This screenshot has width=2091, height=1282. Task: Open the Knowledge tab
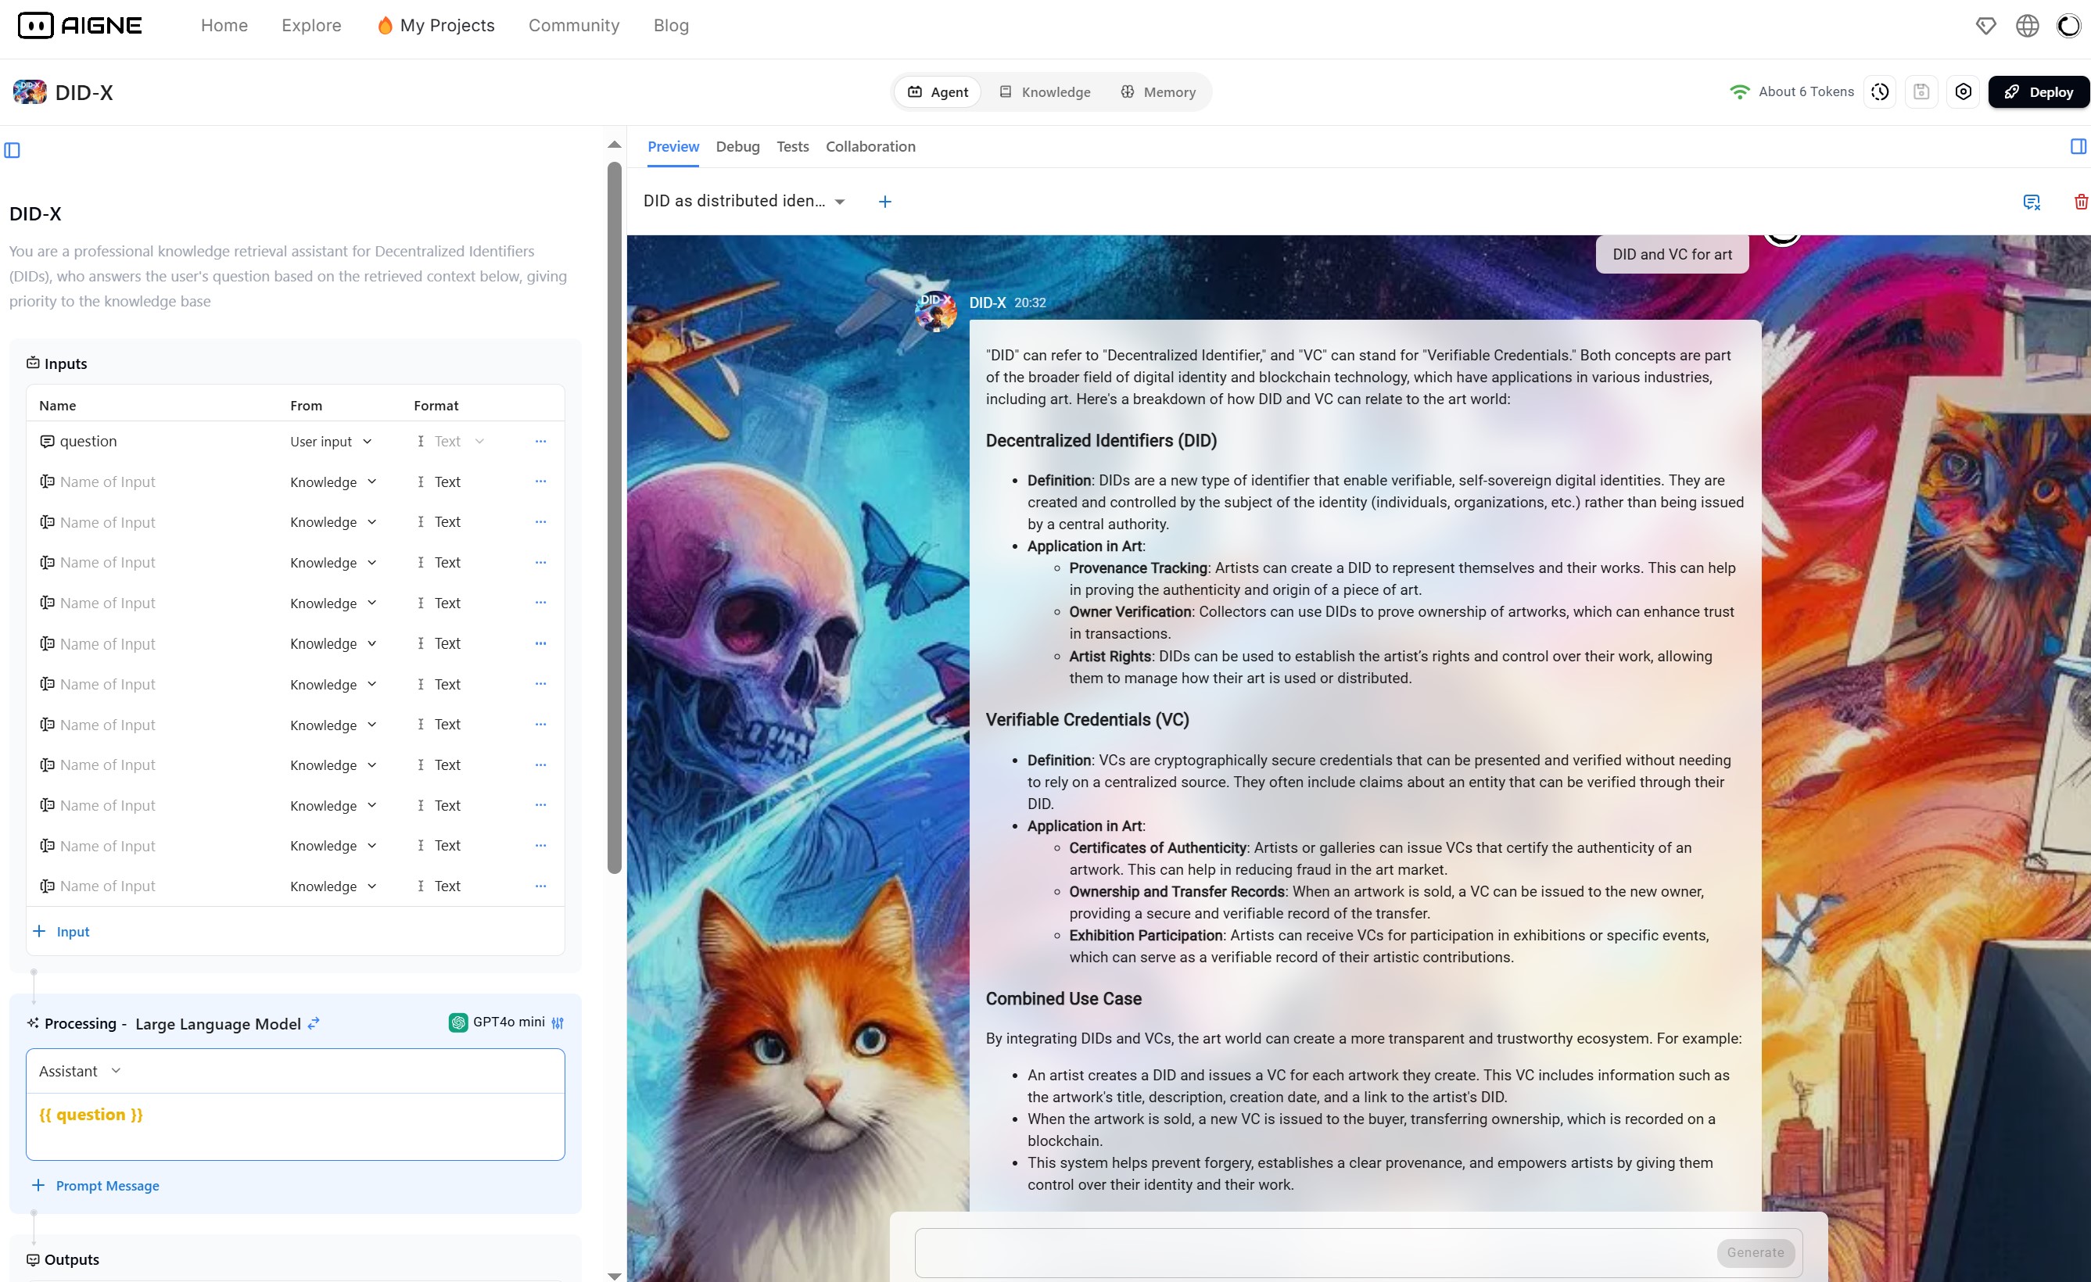click(x=1045, y=91)
